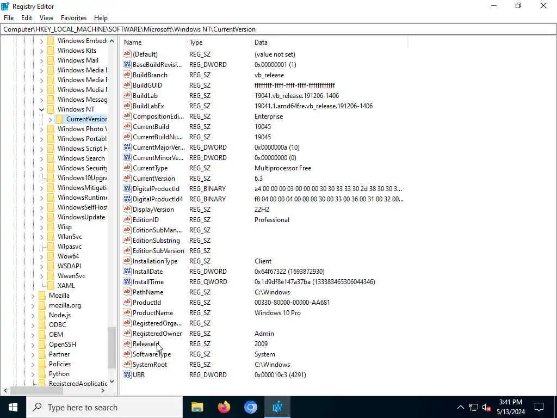
Task: Click the Data column header
Action: pos(329,42)
